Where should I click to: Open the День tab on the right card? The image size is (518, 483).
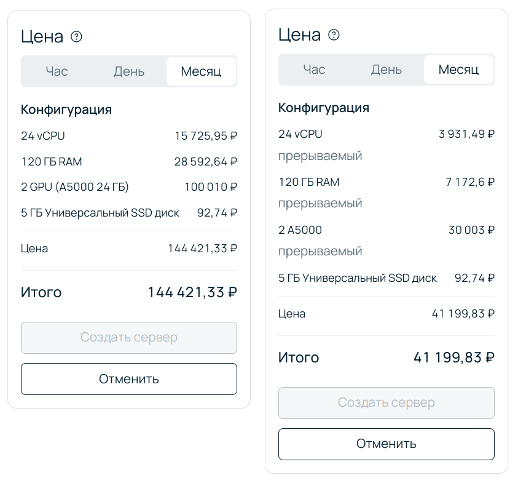pos(386,70)
